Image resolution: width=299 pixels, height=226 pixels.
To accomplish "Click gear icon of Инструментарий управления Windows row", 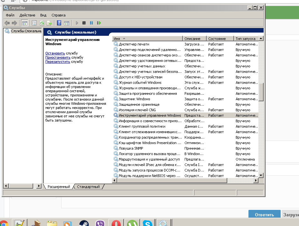I will [x=116, y=115].
